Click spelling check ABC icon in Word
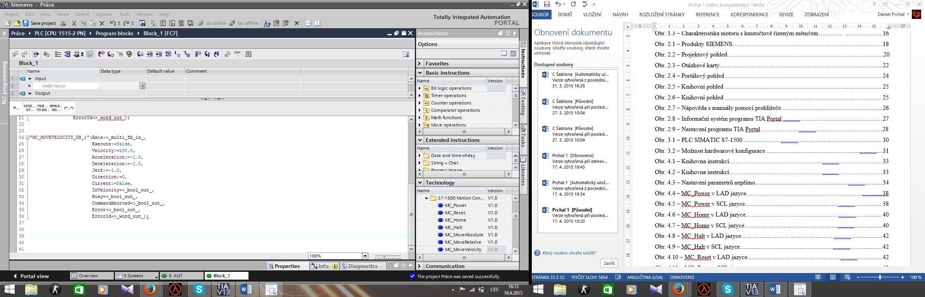Image resolution: width=925 pixels, height=297 pixels. (x=584, y=4)
